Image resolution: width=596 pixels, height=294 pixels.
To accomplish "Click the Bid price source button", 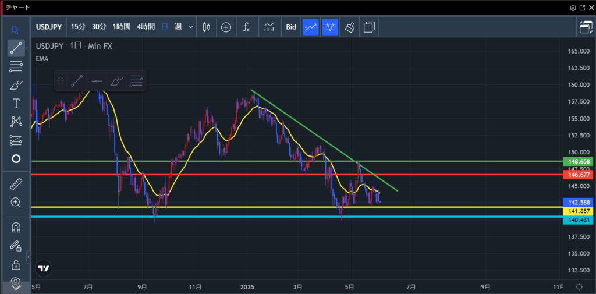I will click(x=291, y=27).
